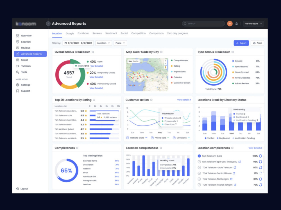Open the notifications bell
Screen dimensions: 281x210
tap(237, 24)
